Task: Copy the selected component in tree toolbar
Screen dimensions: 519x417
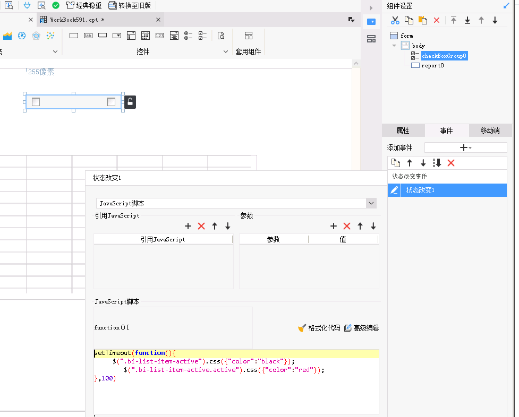Action: tap(409, 21)
